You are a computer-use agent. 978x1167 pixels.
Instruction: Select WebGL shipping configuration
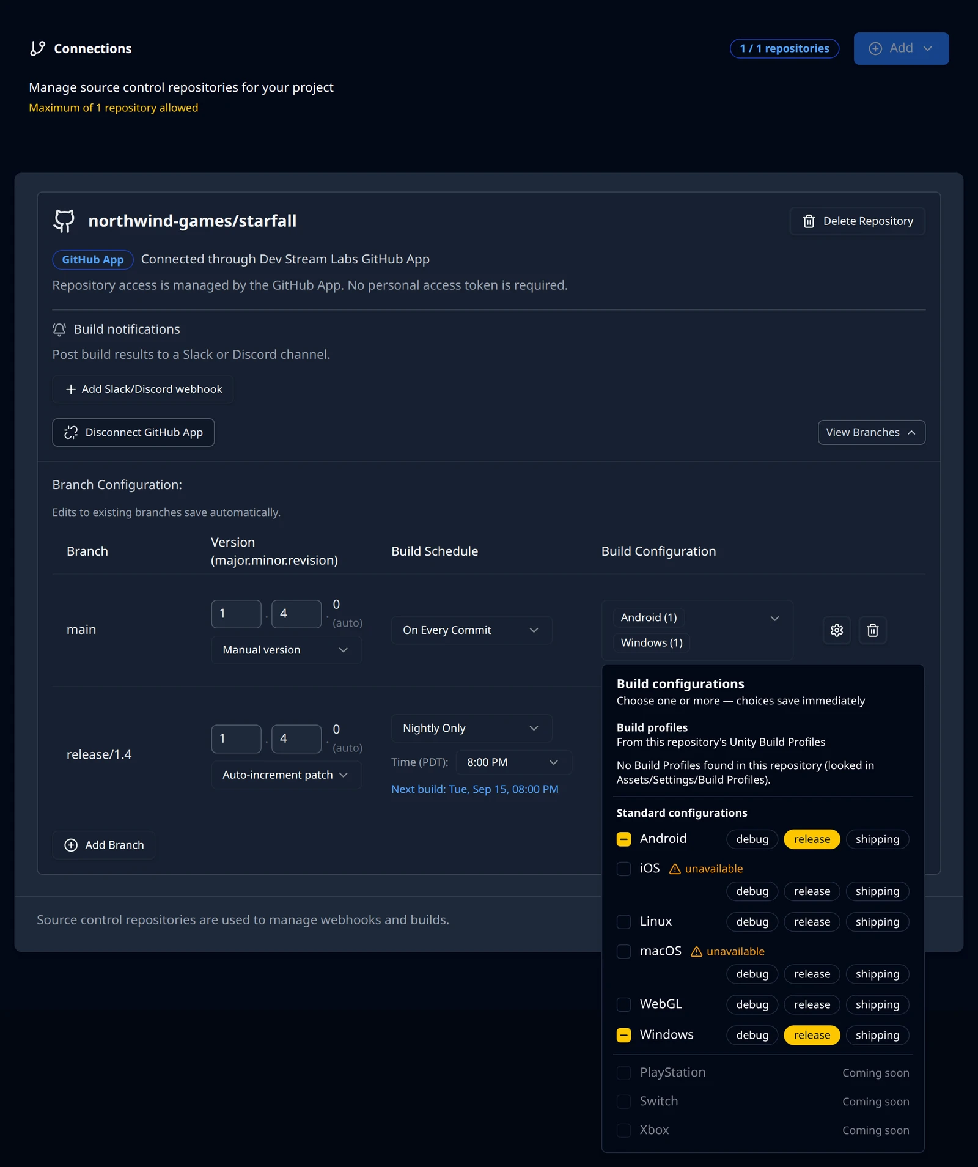point(877,1004)
